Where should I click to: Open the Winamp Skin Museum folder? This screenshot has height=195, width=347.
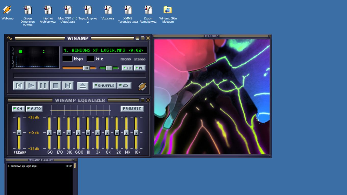(x=168, y=10)
